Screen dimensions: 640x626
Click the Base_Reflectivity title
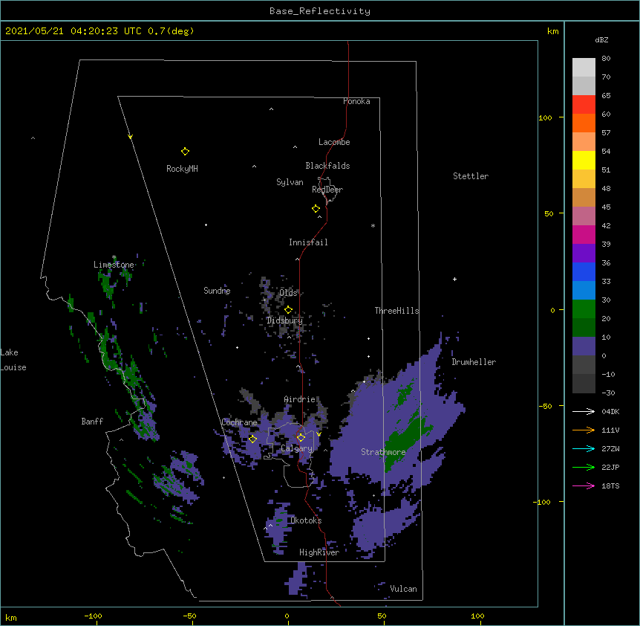[x=320, y=11]
